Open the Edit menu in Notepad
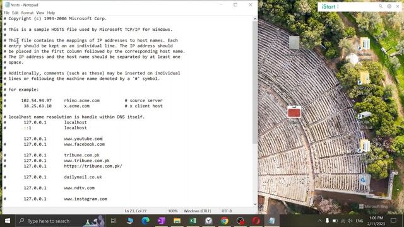Image resolution: width=404 pixels, height=227 pixels. pyautogui.click(x=15, y=13)
